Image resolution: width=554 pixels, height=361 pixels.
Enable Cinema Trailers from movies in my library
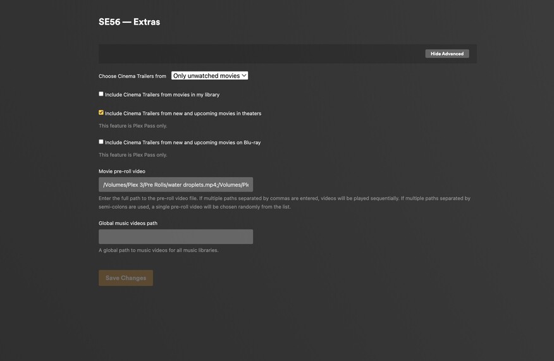[x=101, y=94]
